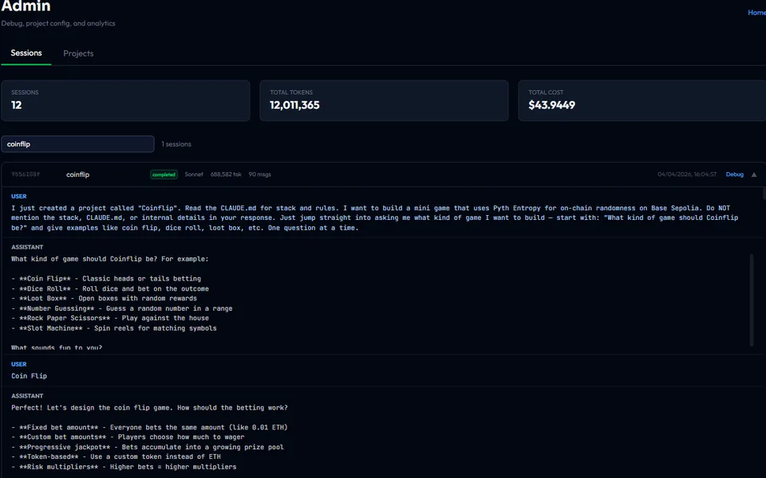Click the Total Tokens value 12,011,365

294,105
